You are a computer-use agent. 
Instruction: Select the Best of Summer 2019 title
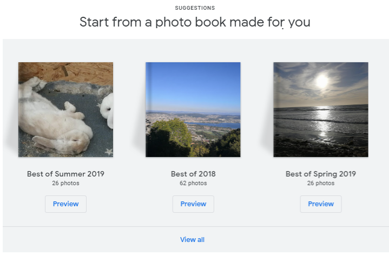65,174
